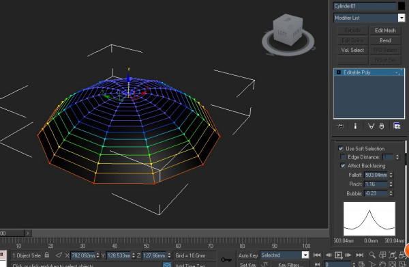This screenshot has height=267, width=409.
Task: Click the Vol. Select modifier button
Action: (x=352, y=50)
